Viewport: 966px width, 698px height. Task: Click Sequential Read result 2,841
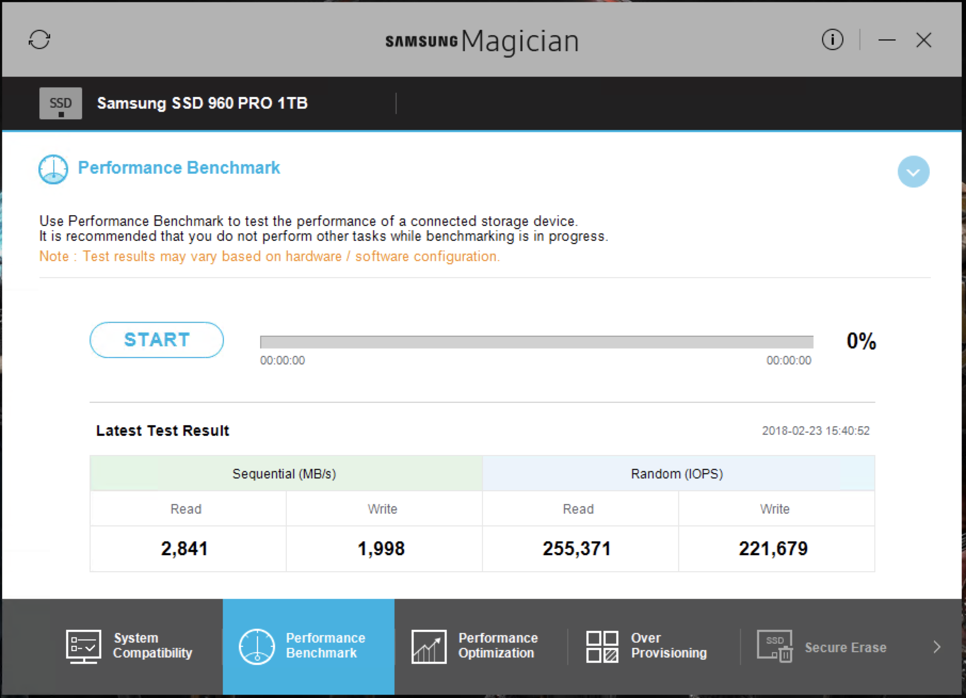[184, 549]
